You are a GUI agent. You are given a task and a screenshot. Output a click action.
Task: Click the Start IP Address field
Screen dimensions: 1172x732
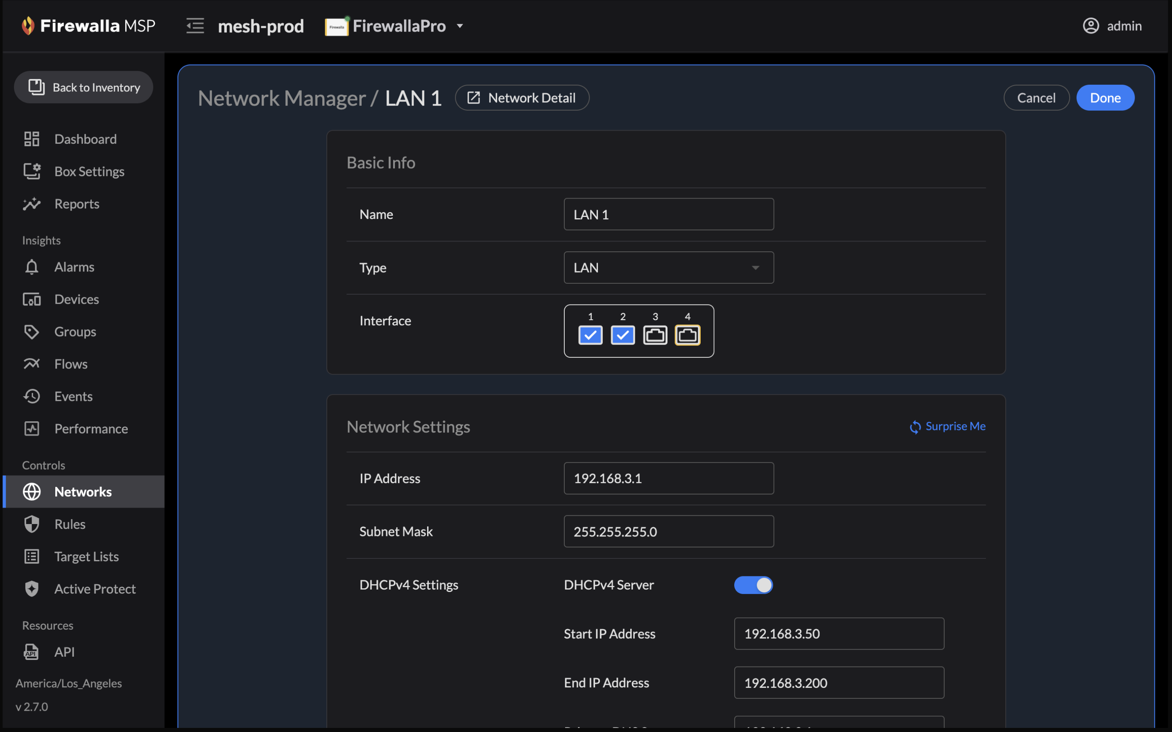coord(839,634)
